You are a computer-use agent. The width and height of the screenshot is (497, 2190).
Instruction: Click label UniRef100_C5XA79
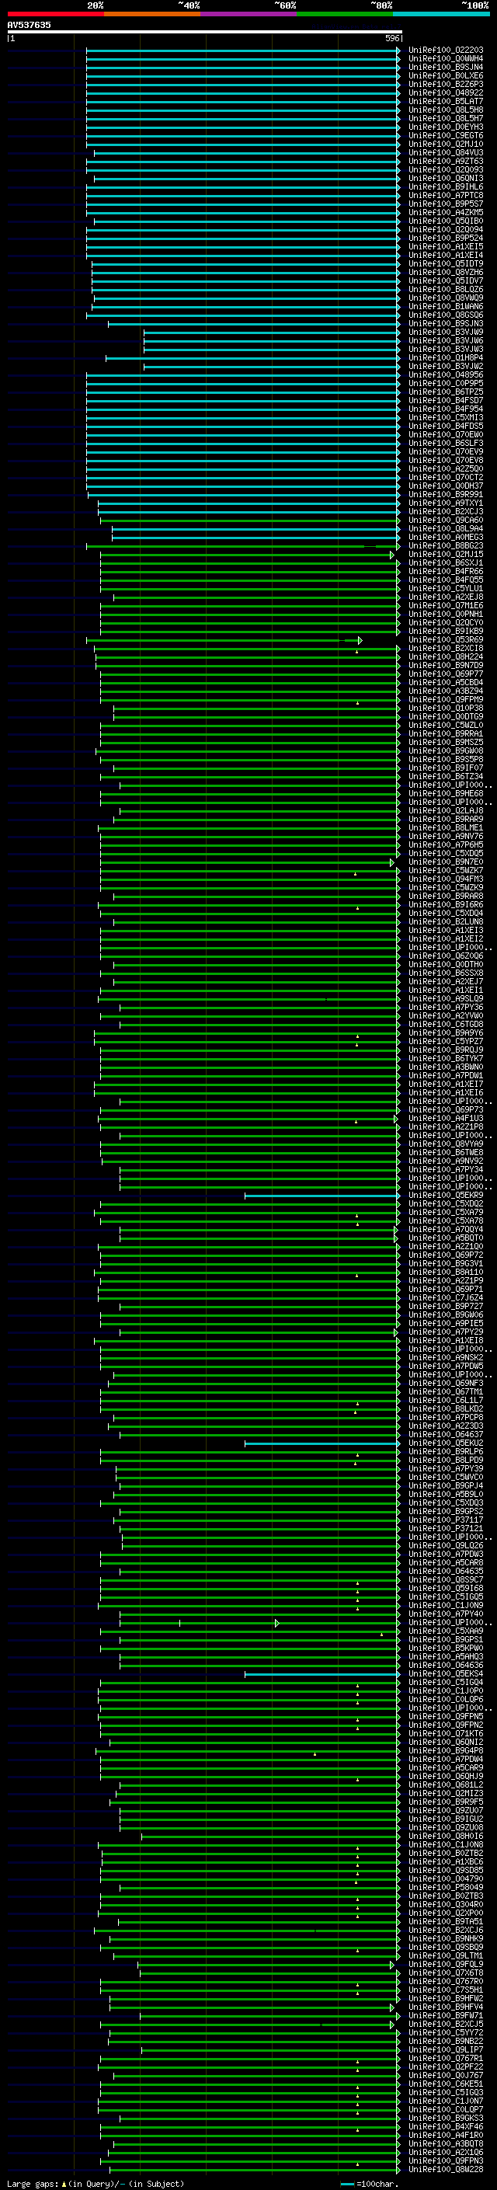tap(445, 1213)
